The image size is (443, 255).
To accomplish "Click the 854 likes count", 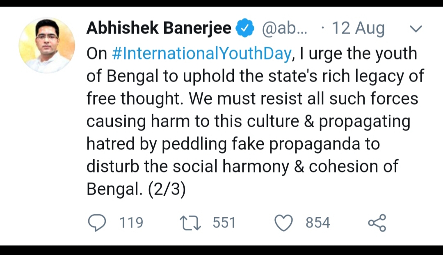I will click(318, 223).
